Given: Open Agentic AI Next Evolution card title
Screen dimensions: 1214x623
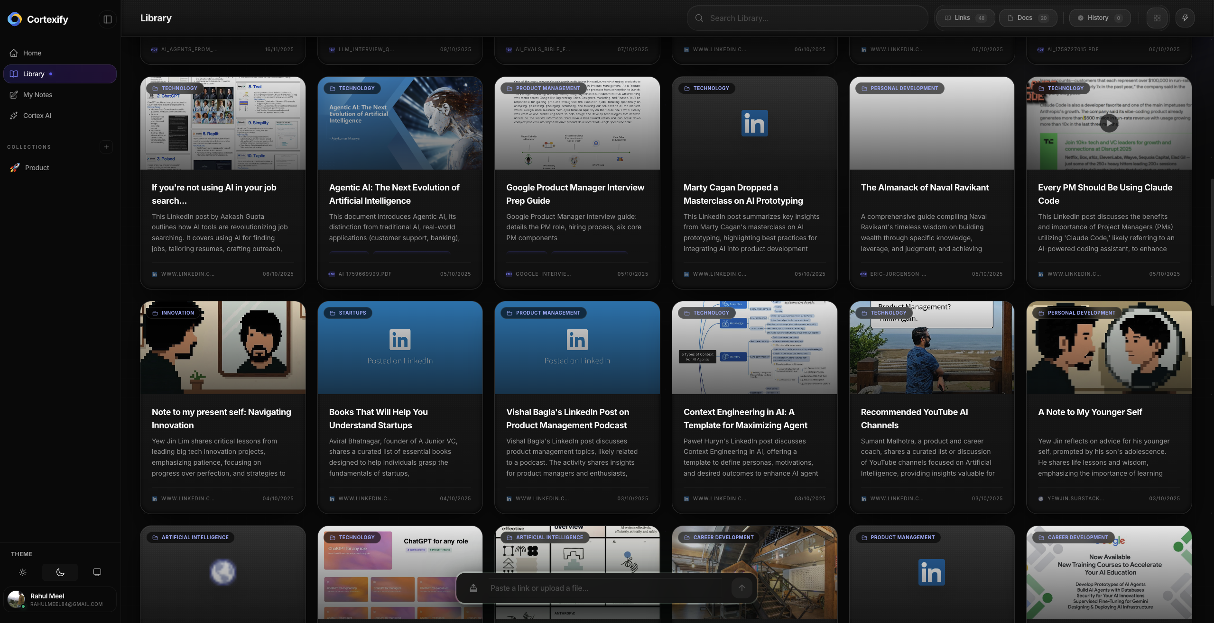Looking at the screenshot, I should click(x=394, y=194).
